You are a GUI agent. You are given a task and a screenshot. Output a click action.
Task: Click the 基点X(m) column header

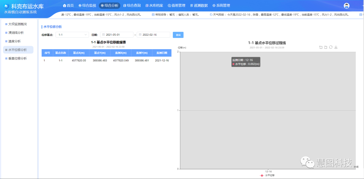coord(79,53)
